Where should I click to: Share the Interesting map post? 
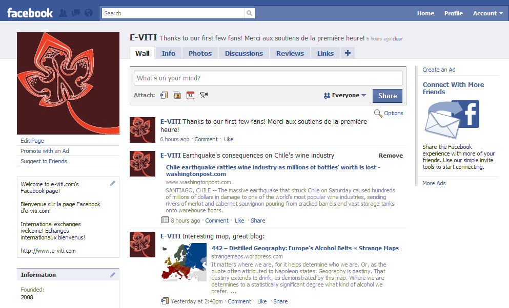click(x=280, y=301)
